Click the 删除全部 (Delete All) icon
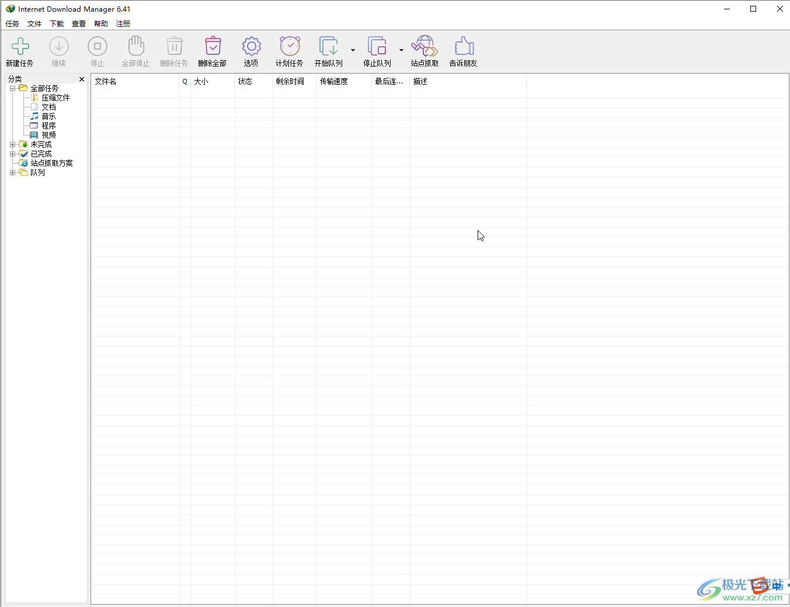The image size is (790, 607). (213, 46)
